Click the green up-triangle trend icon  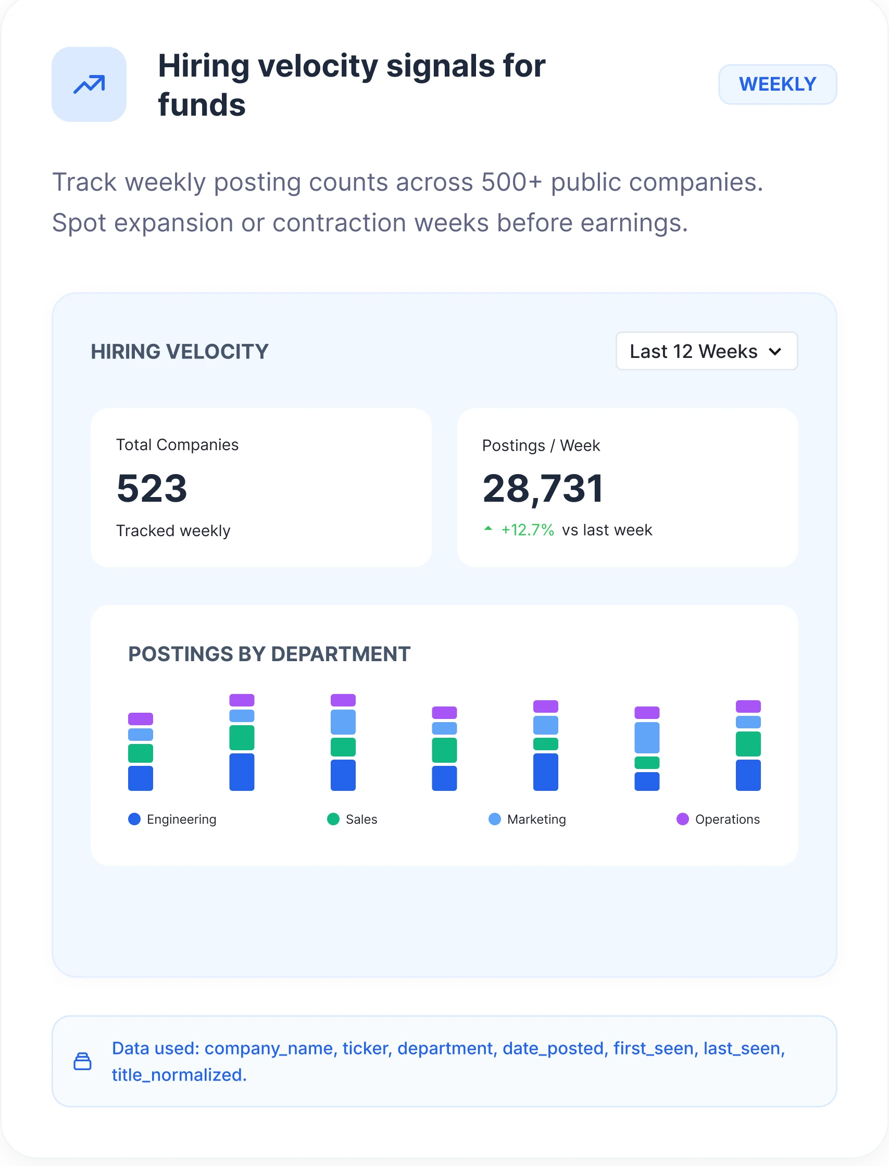pyautogui.click(x=489, y=528)
